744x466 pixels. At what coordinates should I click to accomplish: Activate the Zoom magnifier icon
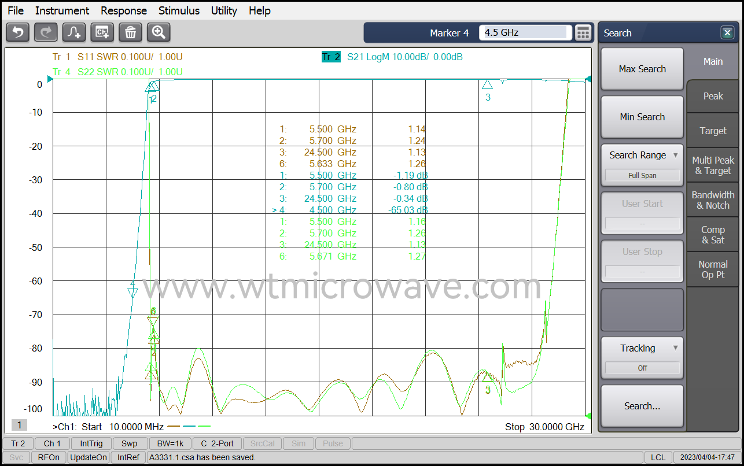pyautogui.click(x=158, y=32)
